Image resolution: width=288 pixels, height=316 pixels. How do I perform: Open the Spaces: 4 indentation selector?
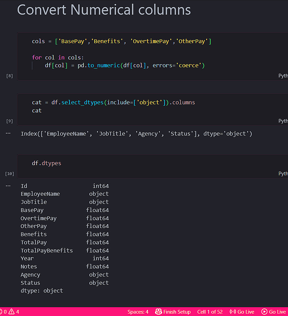pos(138,312)
